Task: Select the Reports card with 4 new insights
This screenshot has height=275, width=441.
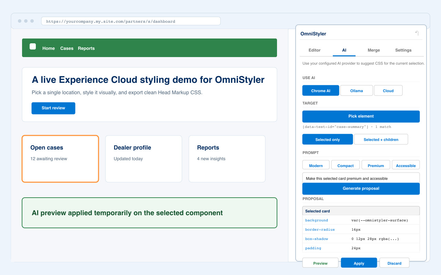Action: point(227,159)
